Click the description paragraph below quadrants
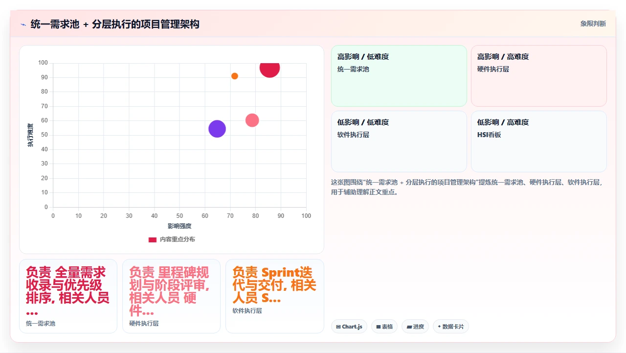Viewport: 626px width, 353px height. (x=468, y=187)
